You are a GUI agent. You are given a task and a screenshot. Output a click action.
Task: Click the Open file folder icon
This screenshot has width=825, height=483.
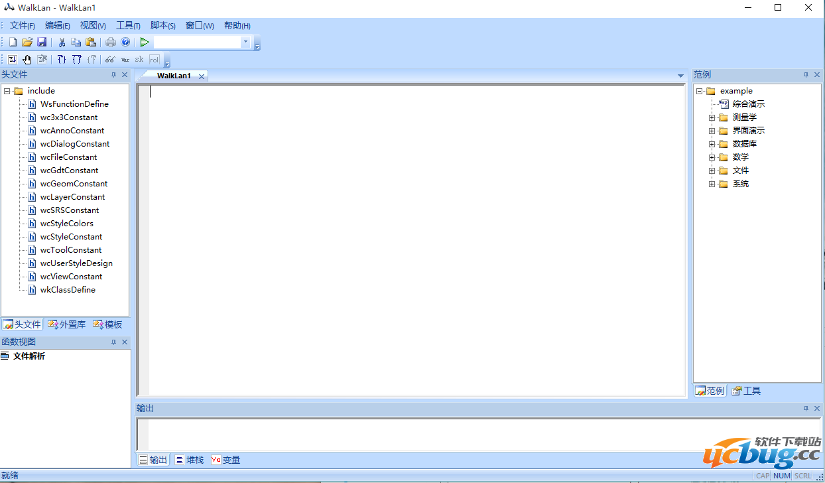(x=27, y=42)
